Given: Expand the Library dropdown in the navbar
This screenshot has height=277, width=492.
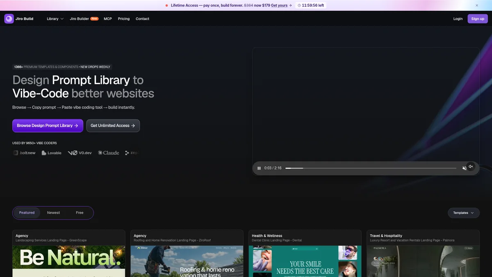Looking at the screenshot, I should pyautogui.click(x=55, y=19).
